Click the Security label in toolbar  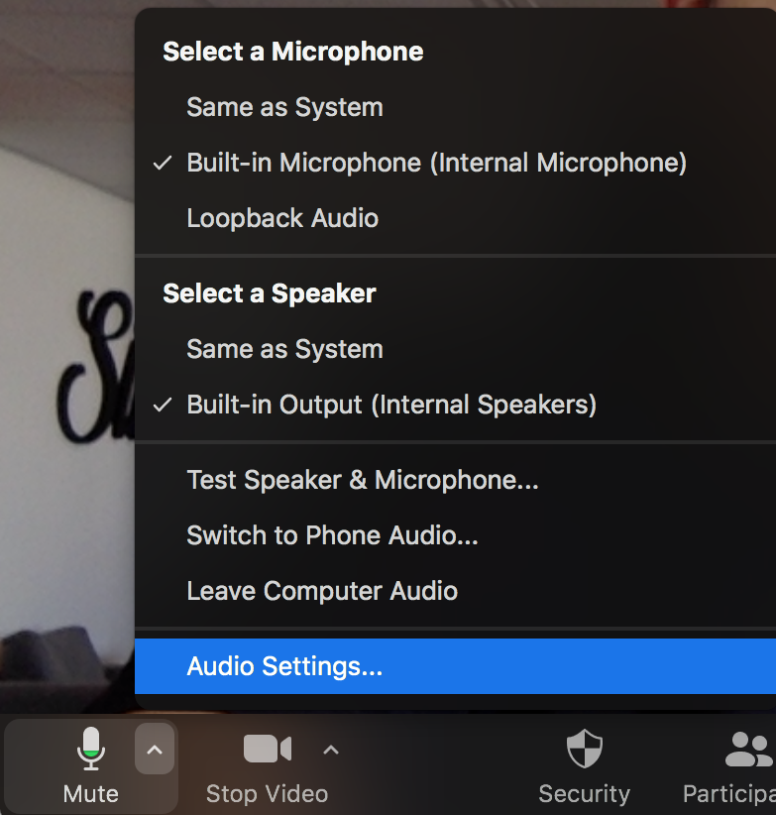[585, 794]
